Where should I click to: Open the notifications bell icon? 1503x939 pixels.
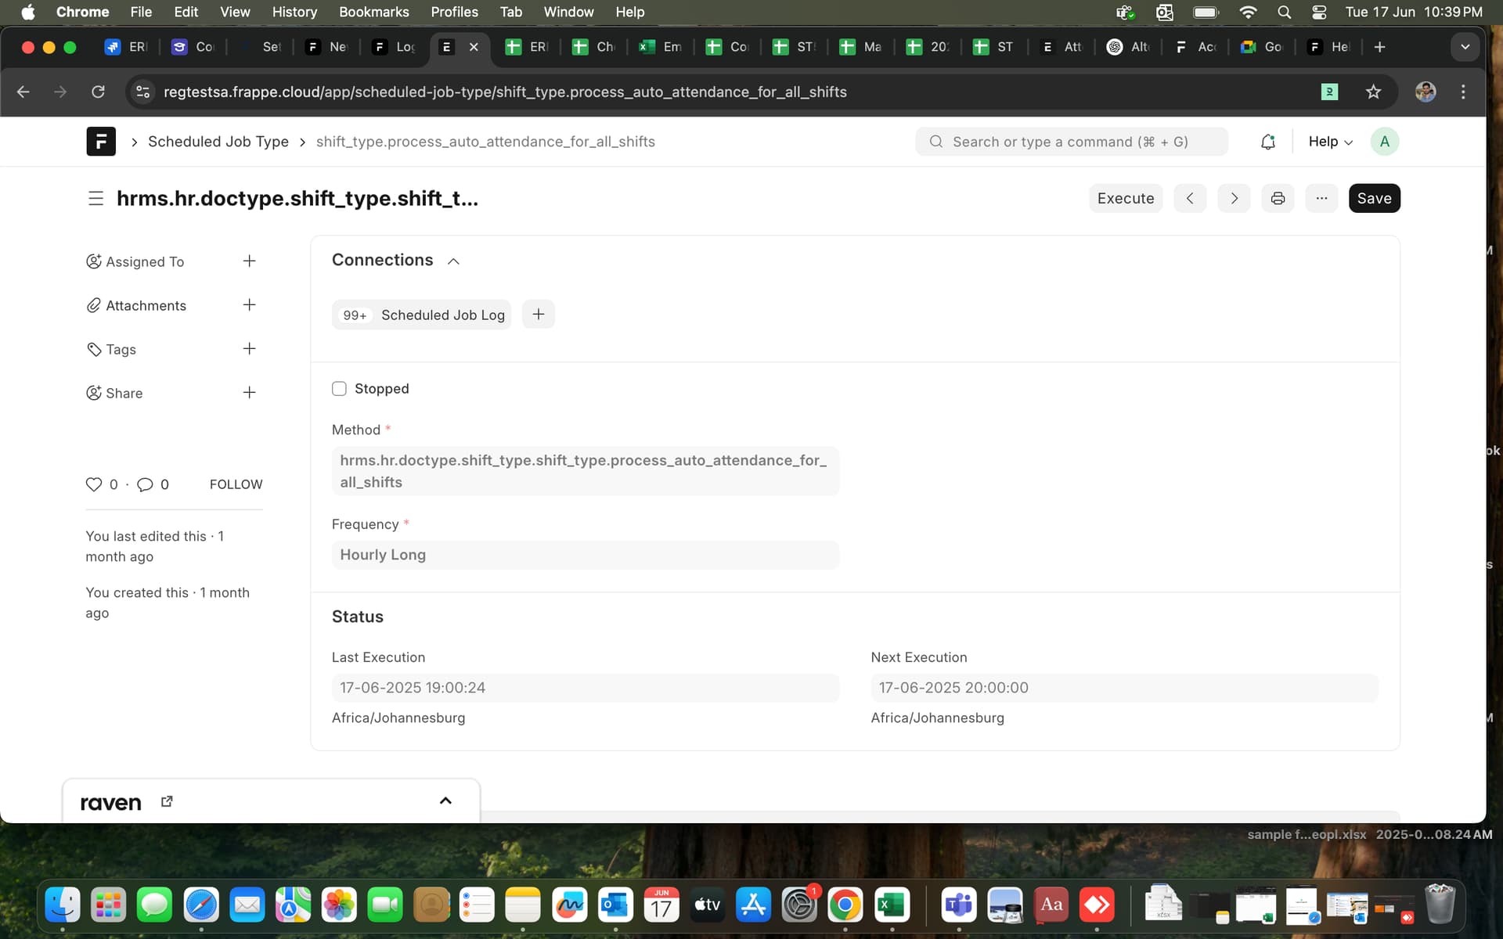click(1268, 142)
